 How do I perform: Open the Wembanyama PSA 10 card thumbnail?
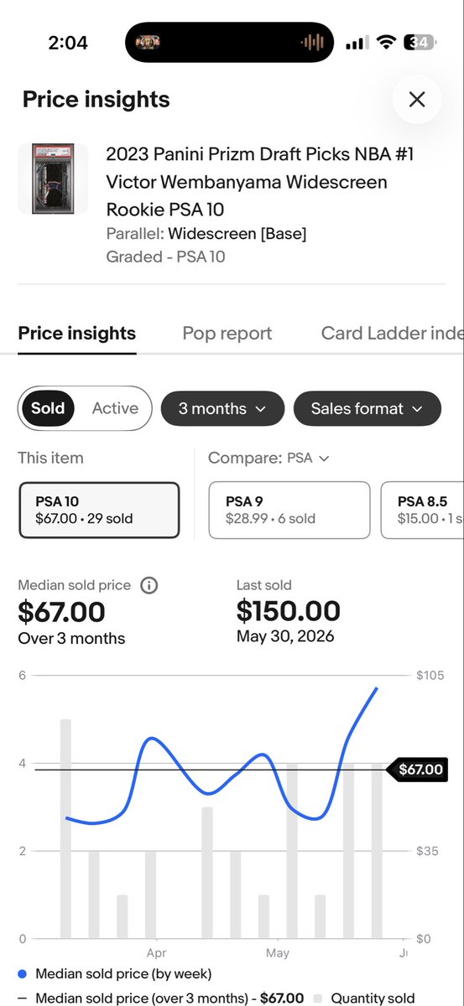tap(53, 178)
